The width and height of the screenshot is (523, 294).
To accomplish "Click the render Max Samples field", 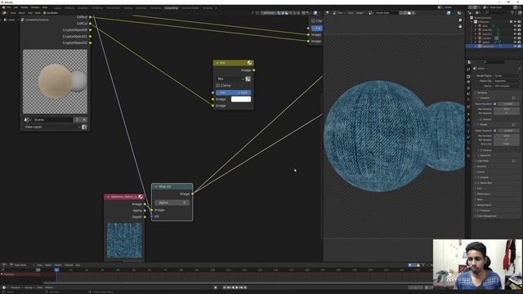I will (x=507, y=136).
